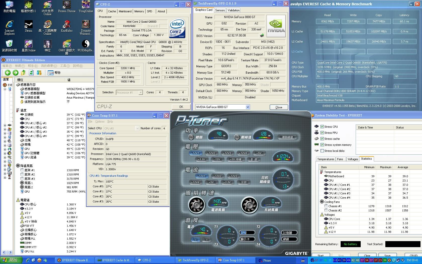Viewport: 422px width, 264px height.
Task: Open Core Temp Options menu
Action: tap(100, 121)
